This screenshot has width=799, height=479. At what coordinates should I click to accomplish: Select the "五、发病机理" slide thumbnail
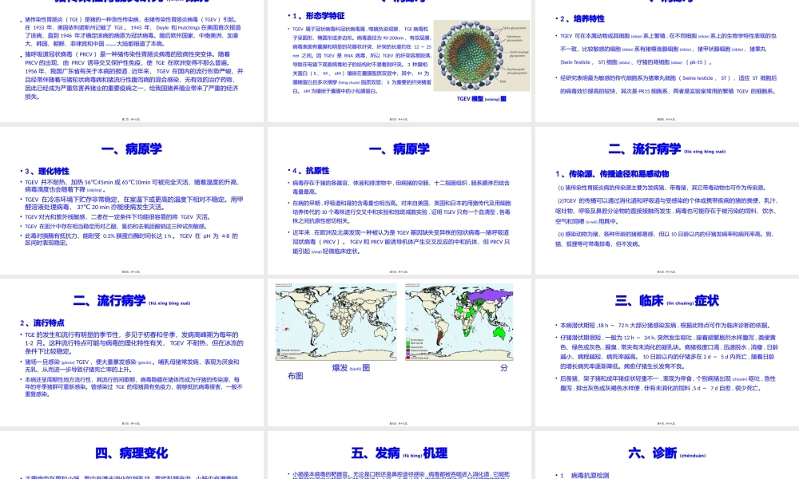point(399,459)
